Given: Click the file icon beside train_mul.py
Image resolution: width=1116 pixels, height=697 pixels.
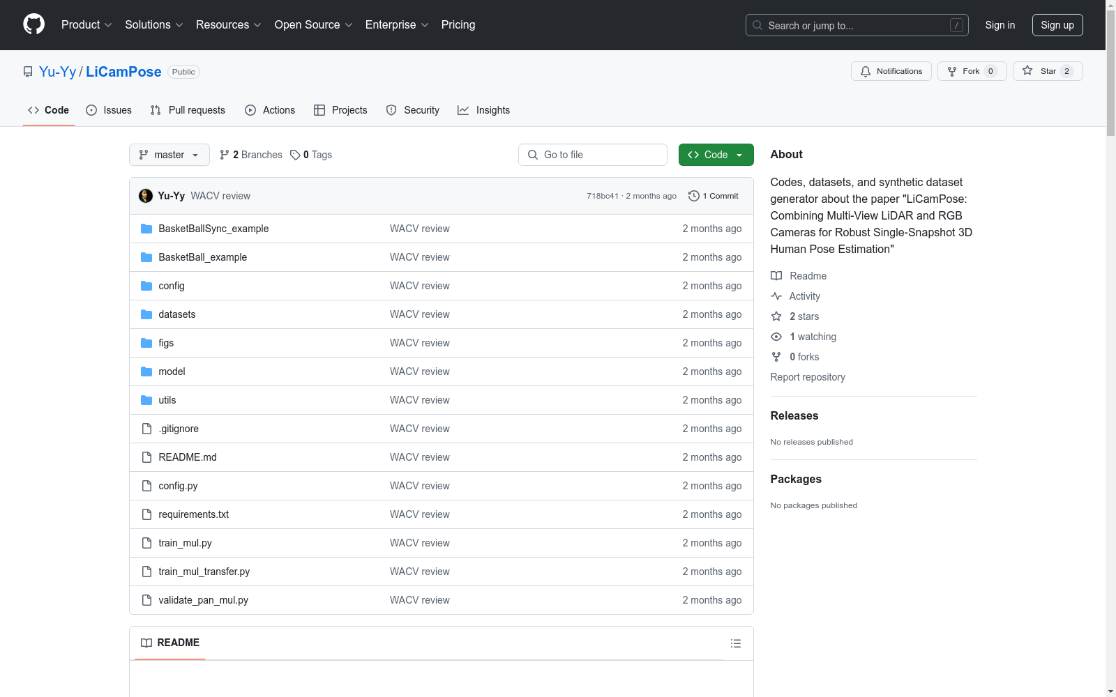Looking at the screenshot, I should tap(146, 543).
